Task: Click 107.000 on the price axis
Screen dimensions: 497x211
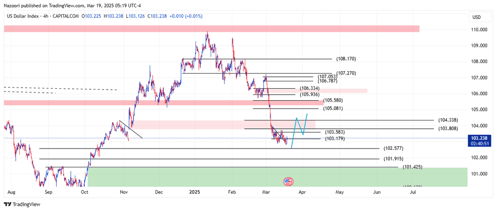Action: click(x=479, y=78)
